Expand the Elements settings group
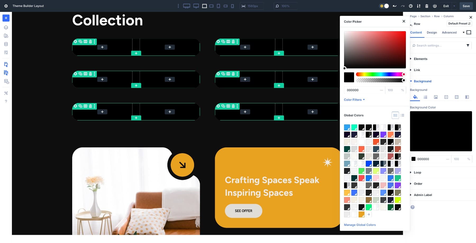 [420, 59]
